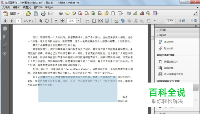Open the zoom percentage dropdown arrow
This screenshot has height=114, width=200.
(78, 20)
